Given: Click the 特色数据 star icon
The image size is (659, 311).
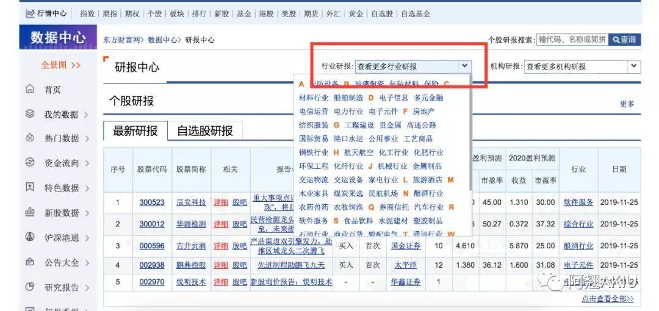Looking at the screenshot, I should (29, 187).
